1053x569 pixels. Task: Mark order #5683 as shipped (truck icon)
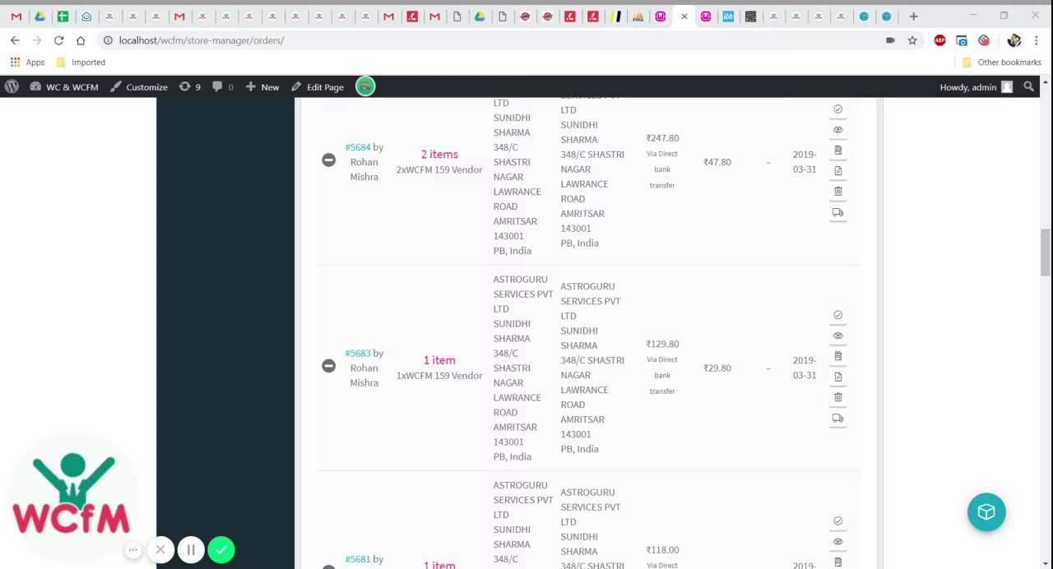pos(837,418)
